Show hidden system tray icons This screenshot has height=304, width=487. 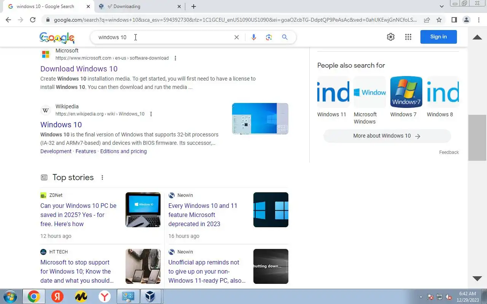coord(421,297)
